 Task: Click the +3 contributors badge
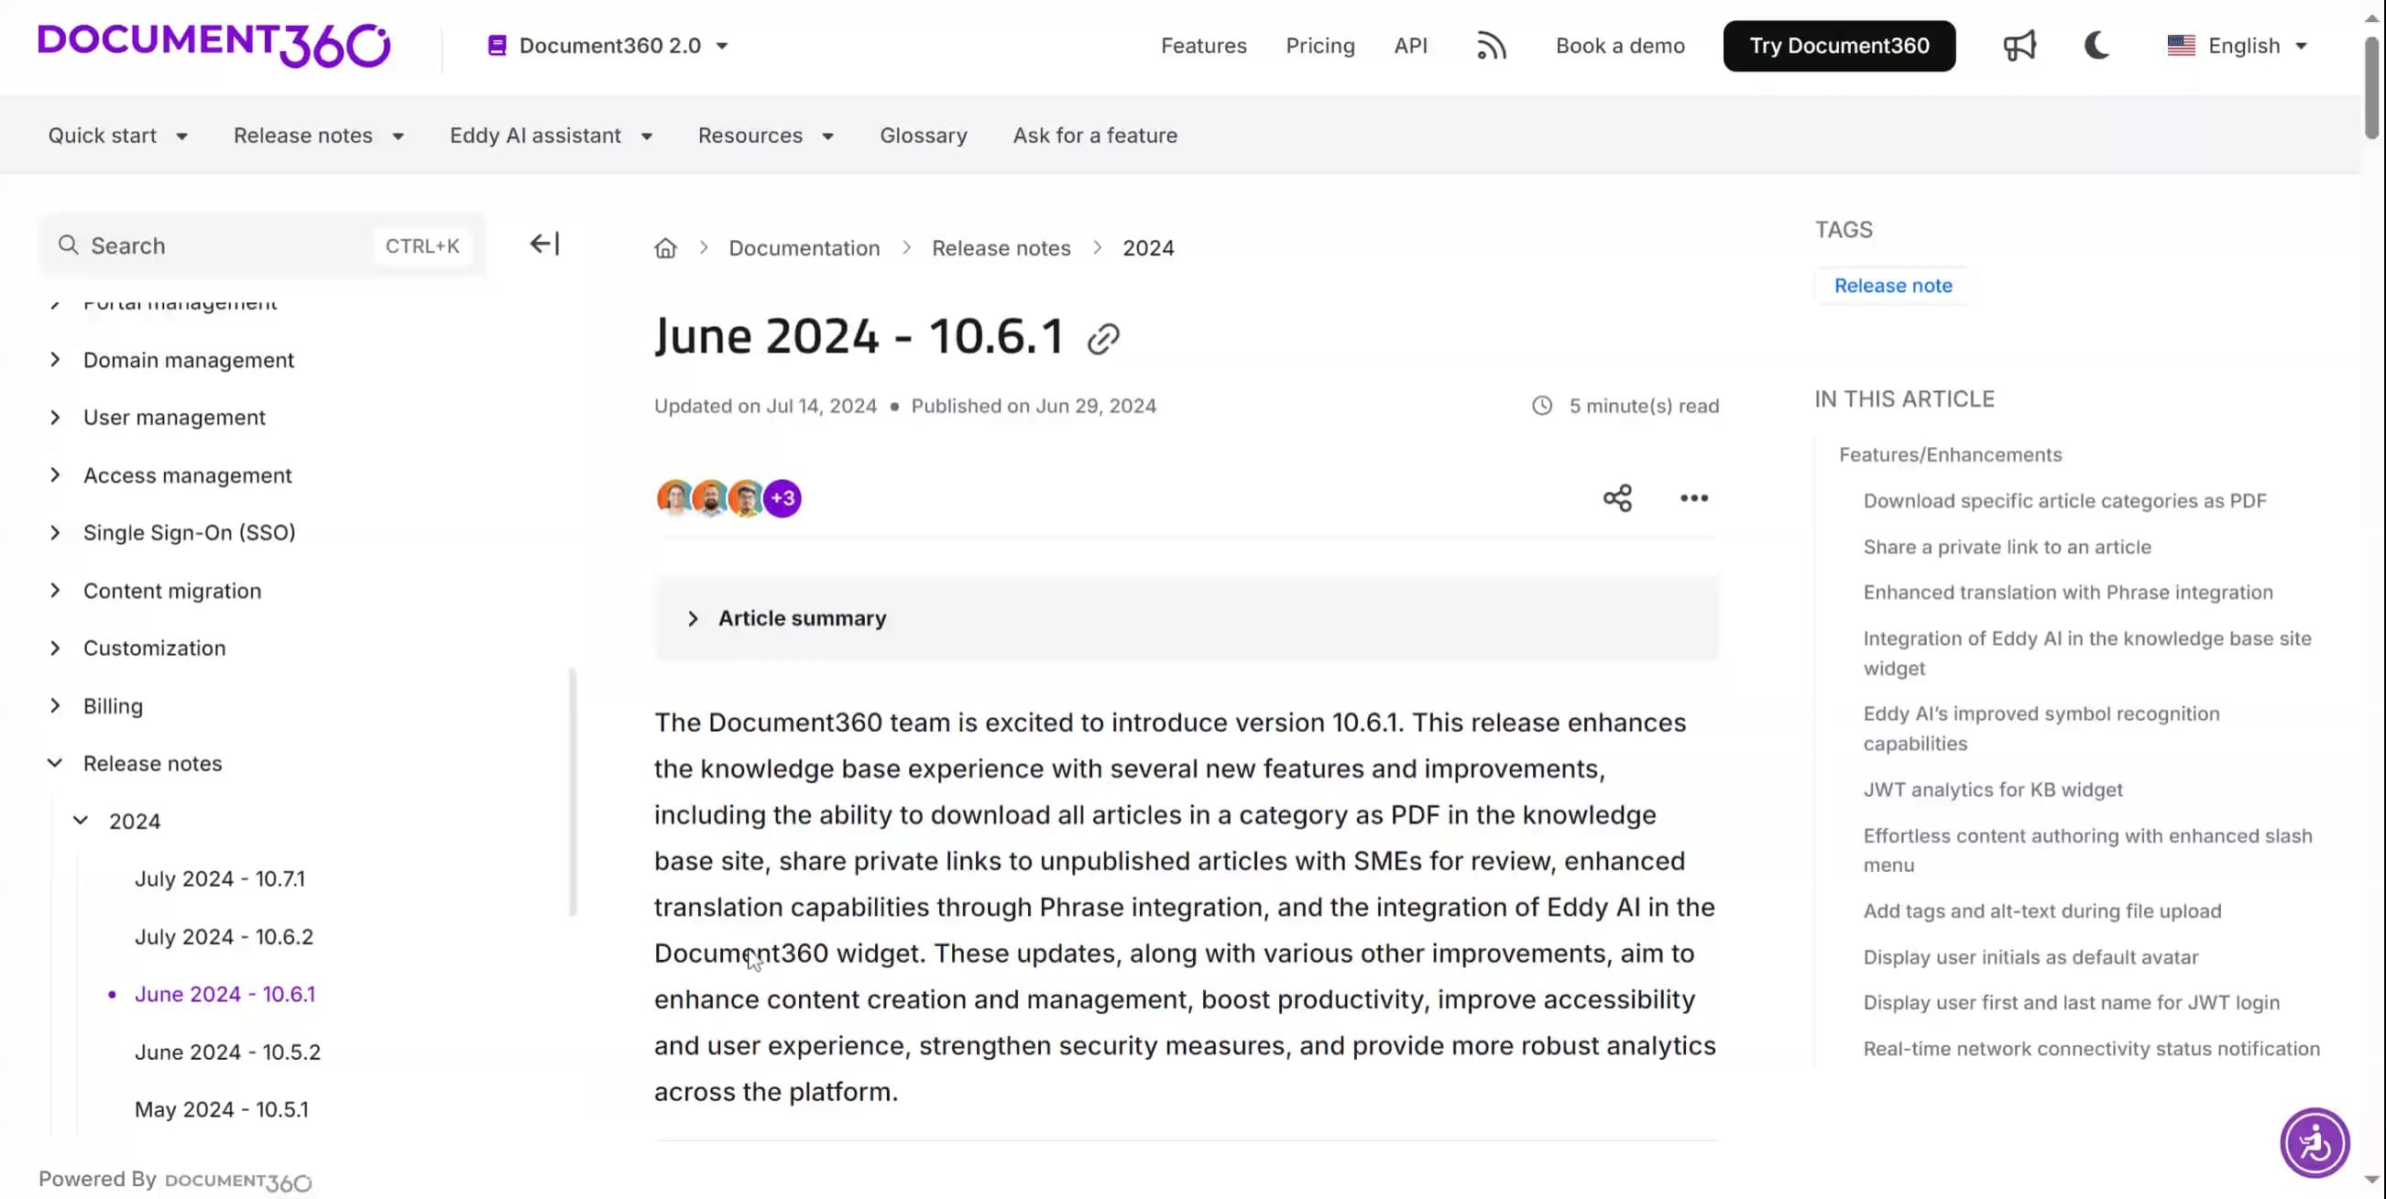[783, 498]
